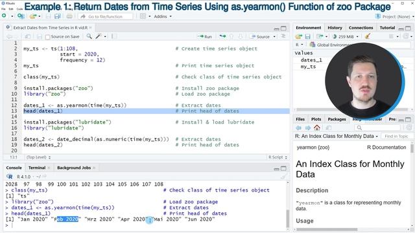Open the (Top Level) scope selector
This screenshot has height=233, width=415.
pyautogui.click(x=38, y=157)
